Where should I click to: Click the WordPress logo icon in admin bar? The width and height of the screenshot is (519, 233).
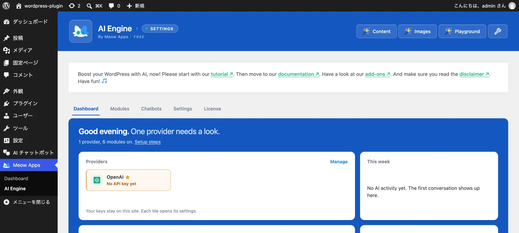(6, 6)
